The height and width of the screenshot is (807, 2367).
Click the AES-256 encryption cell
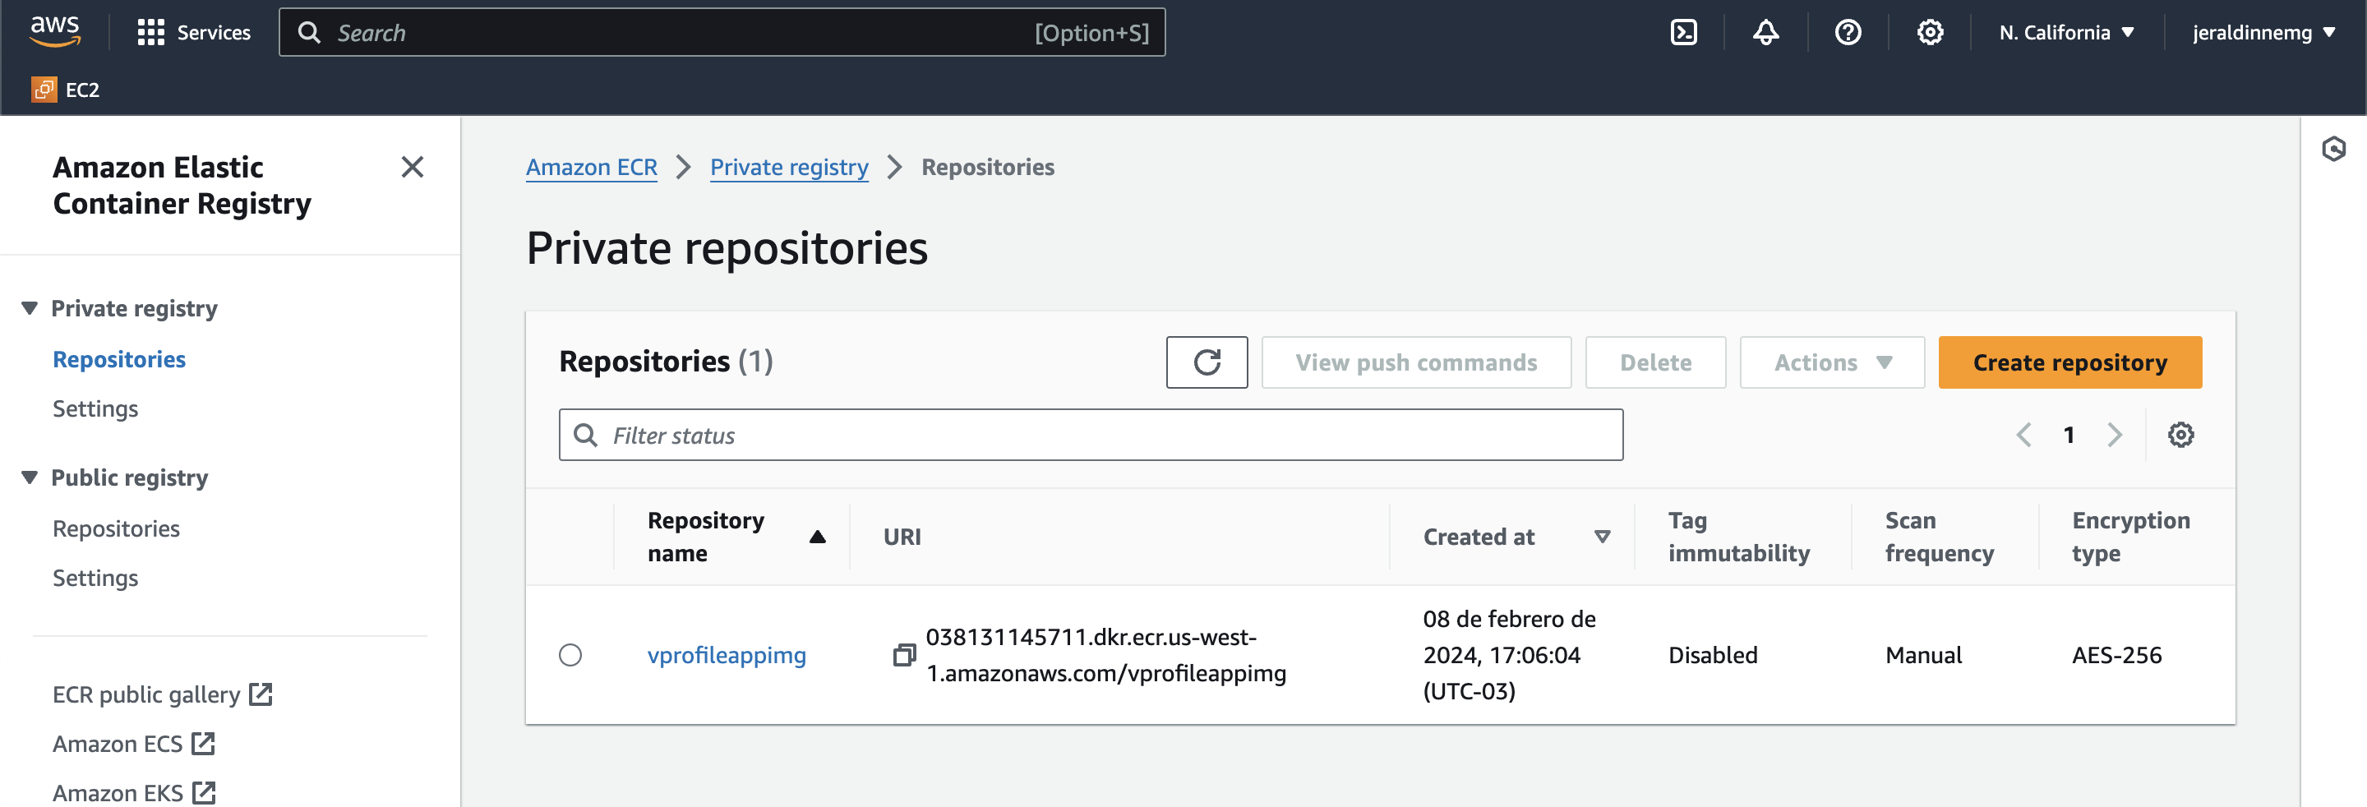point(2116,655)
